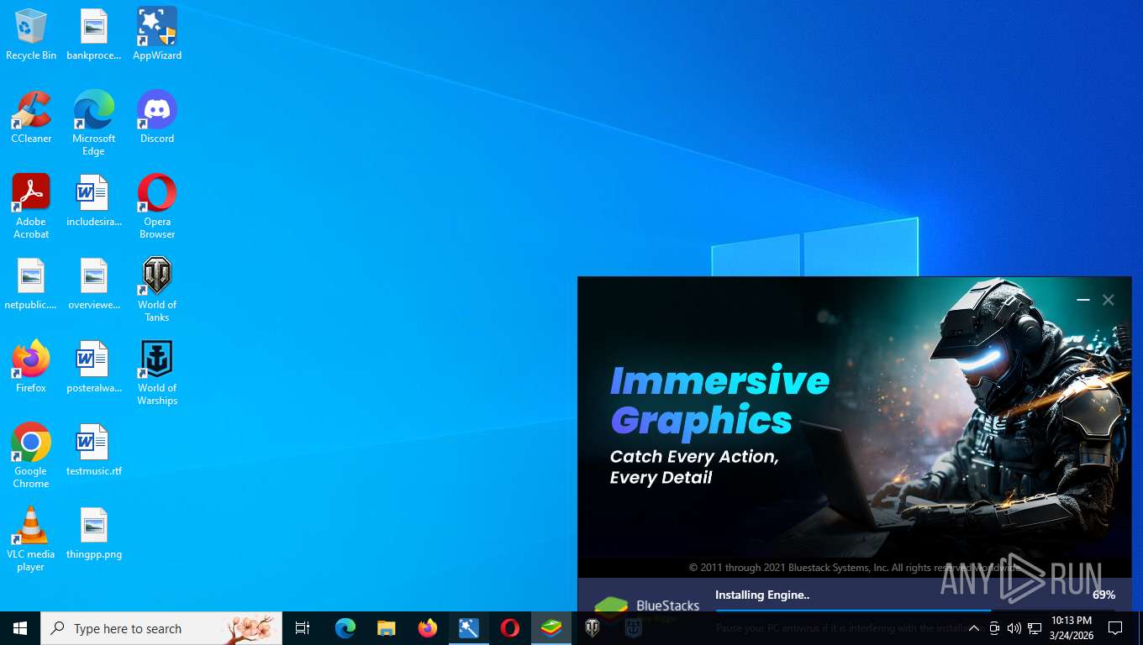Click the 'Immersive Graphics' banner heading
The width and height of the screenshot is (1143, 645).
point(719,401)
